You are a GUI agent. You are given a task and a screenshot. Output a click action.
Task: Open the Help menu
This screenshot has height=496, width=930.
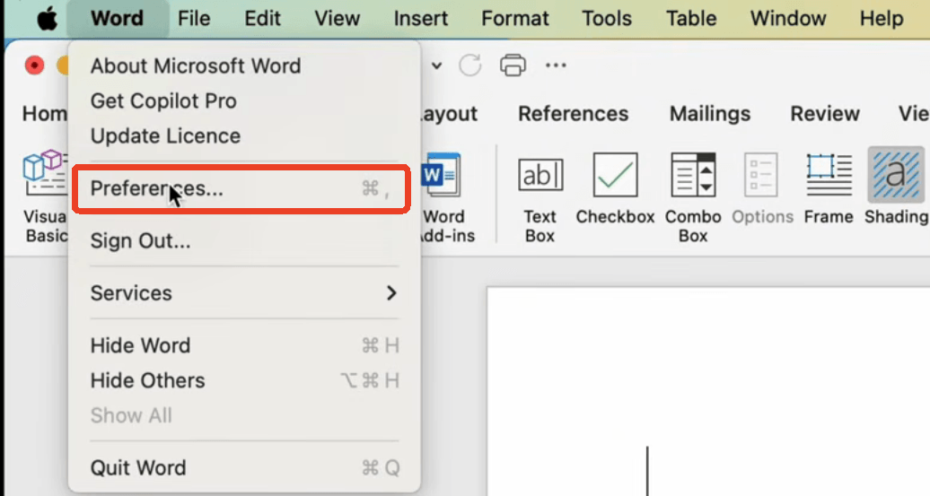(882, 18)
